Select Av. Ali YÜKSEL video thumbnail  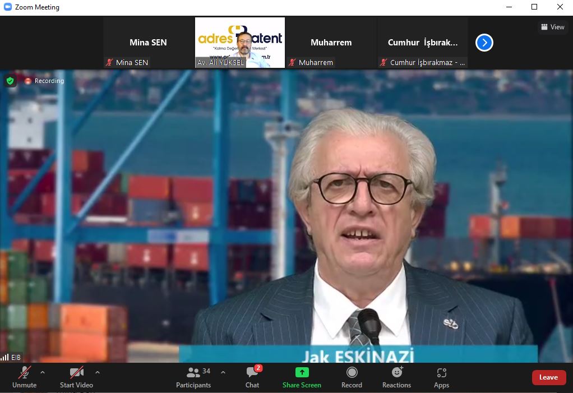pyautogui.click(x=240, y=43)
